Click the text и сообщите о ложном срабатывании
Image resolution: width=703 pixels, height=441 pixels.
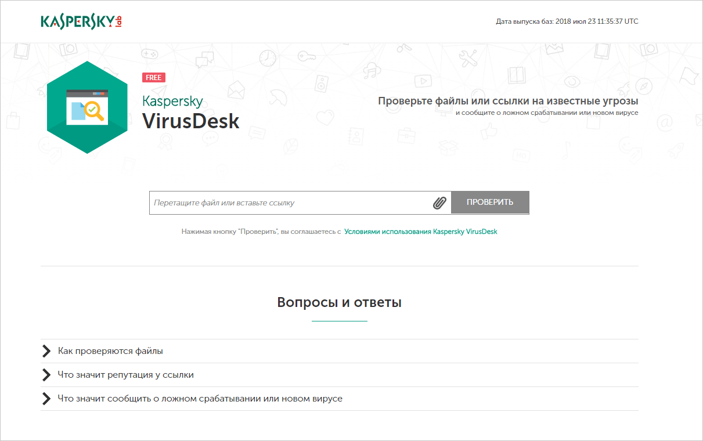tap(547, 113)
